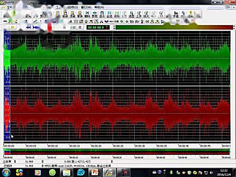Image resolution: width=236 pixels, height=177 pixels.
Task: Click the yellow question-mark help icon
Action: point(190,14)
